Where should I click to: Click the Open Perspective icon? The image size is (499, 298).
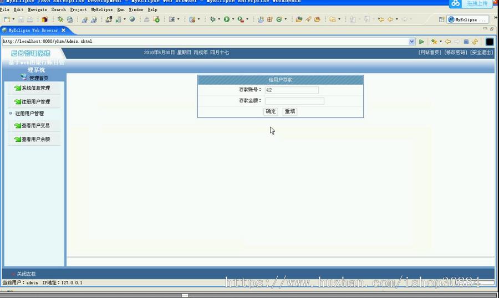pyautogui.click(x=441, y=20)
